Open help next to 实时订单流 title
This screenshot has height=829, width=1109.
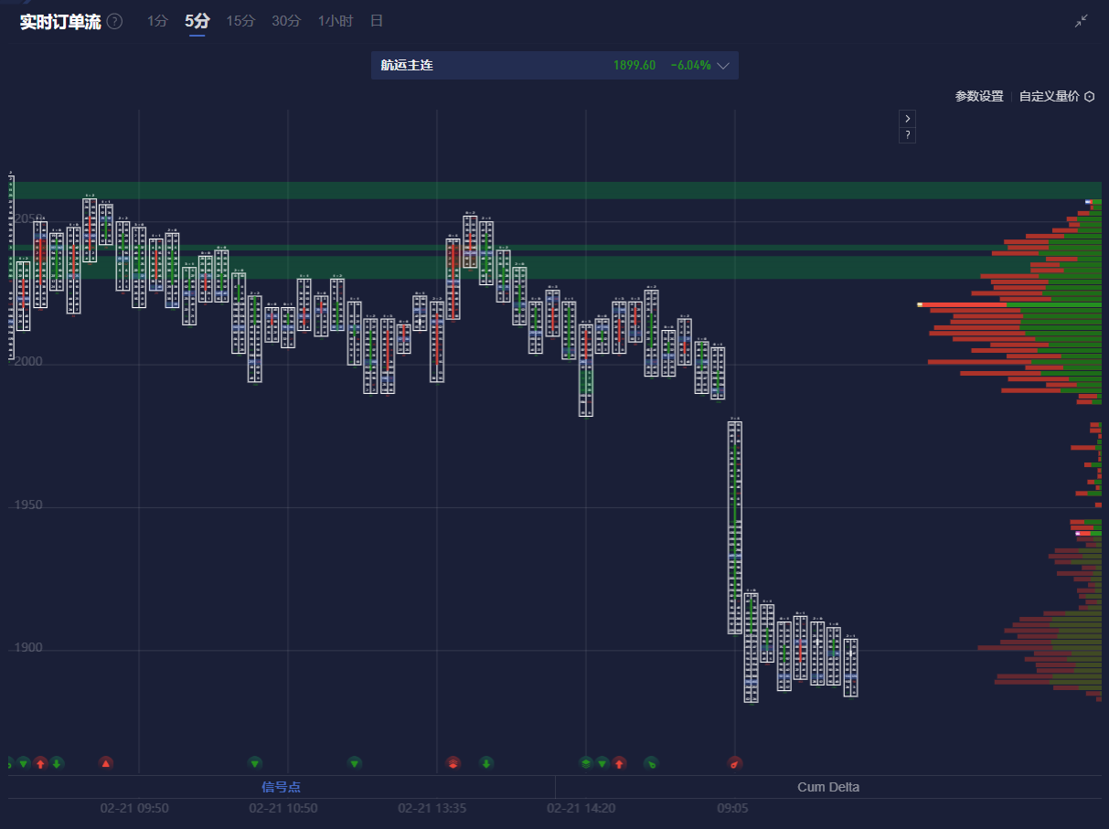pyautogui.click(x=114, y=21)
